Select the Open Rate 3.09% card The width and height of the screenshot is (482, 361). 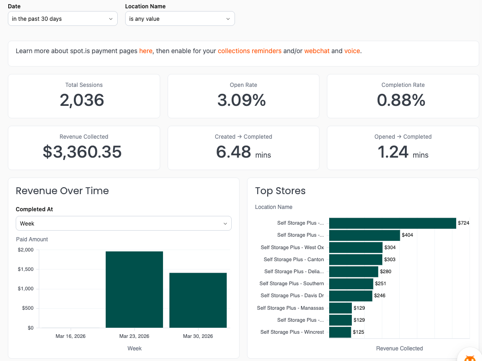[x=243, y=96]
